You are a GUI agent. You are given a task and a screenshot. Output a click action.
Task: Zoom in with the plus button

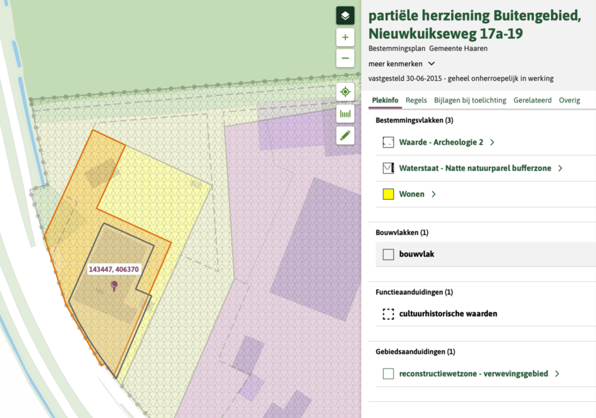pos(345,38)
